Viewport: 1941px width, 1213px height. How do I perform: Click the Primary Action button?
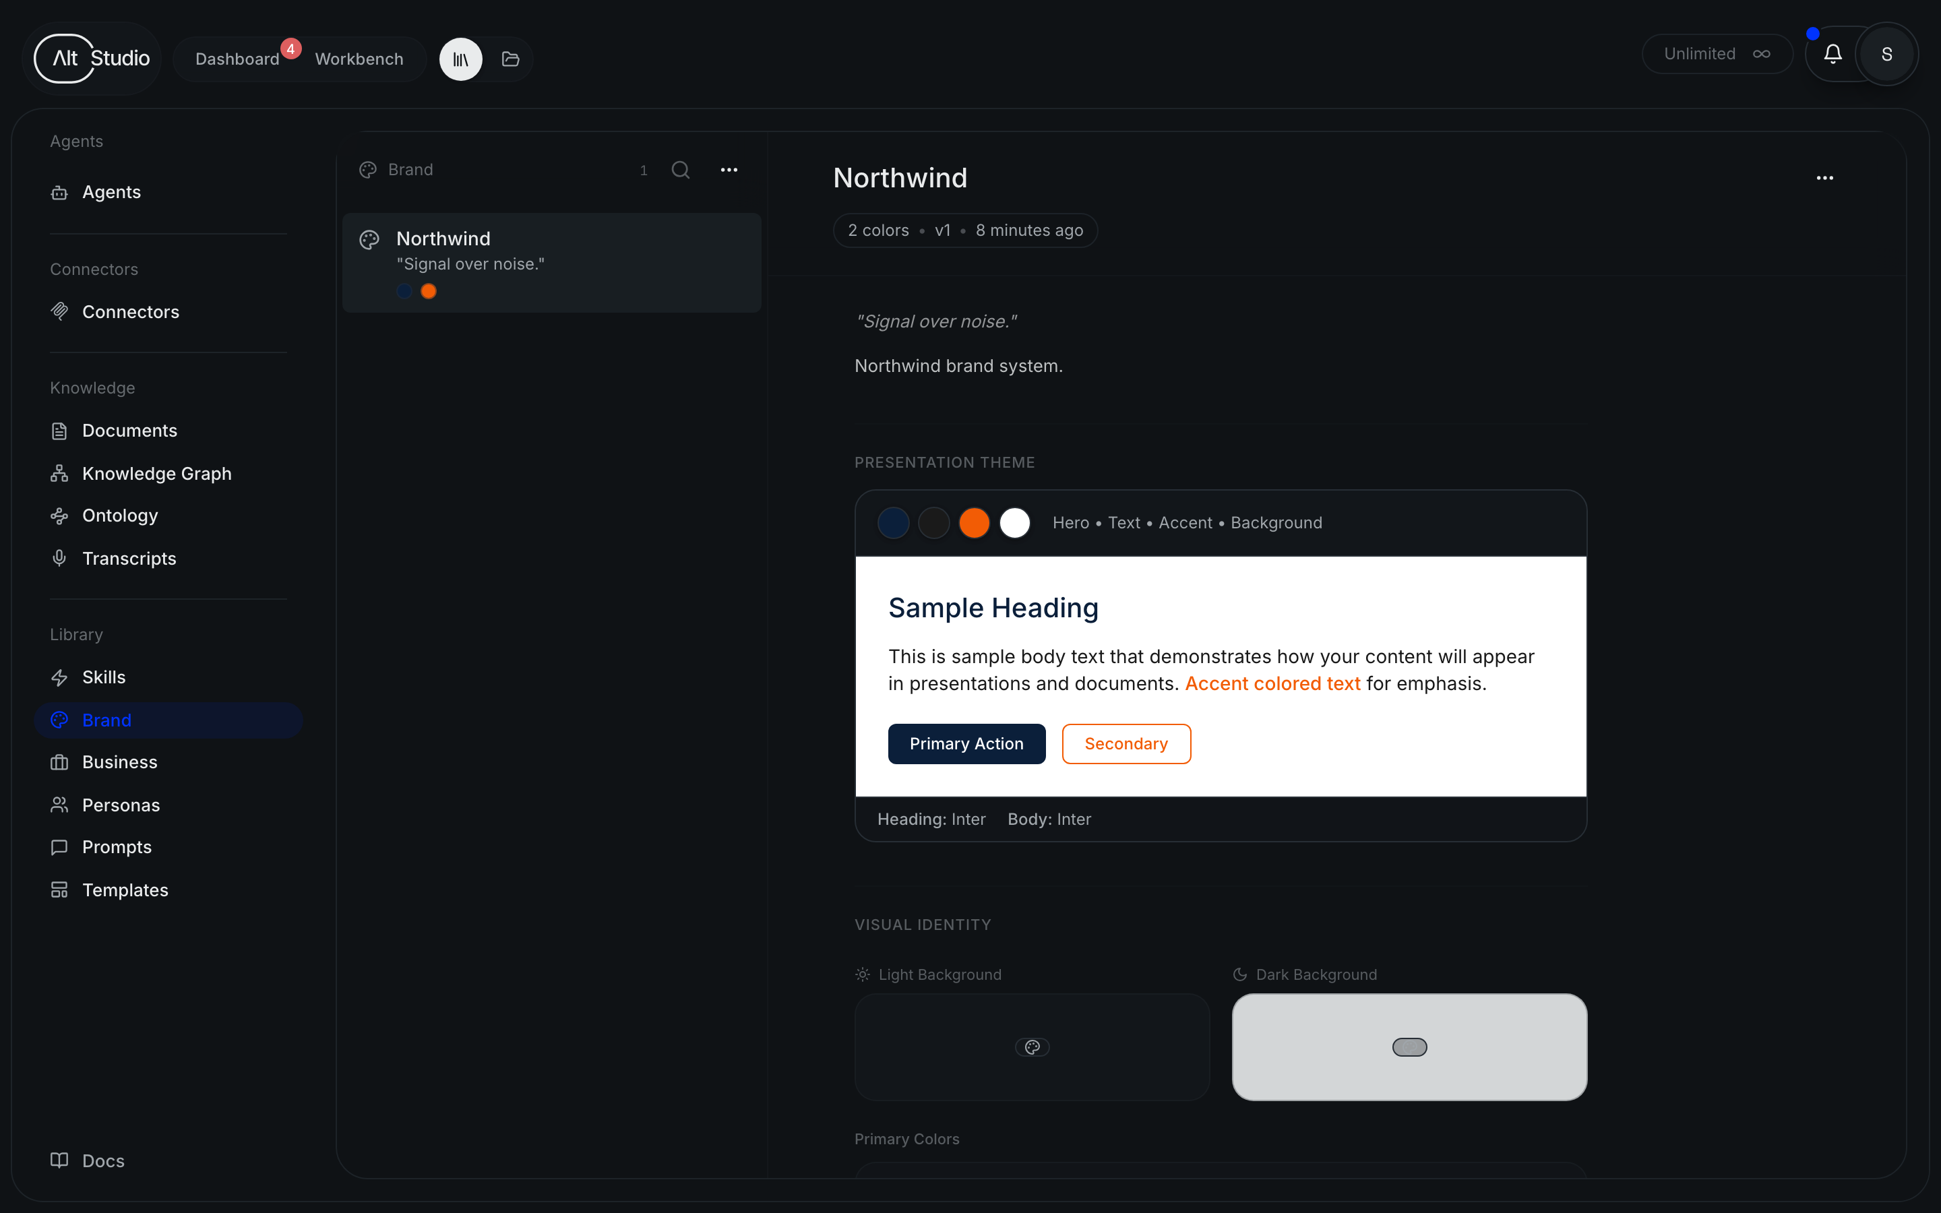click(x=966, y=744)
